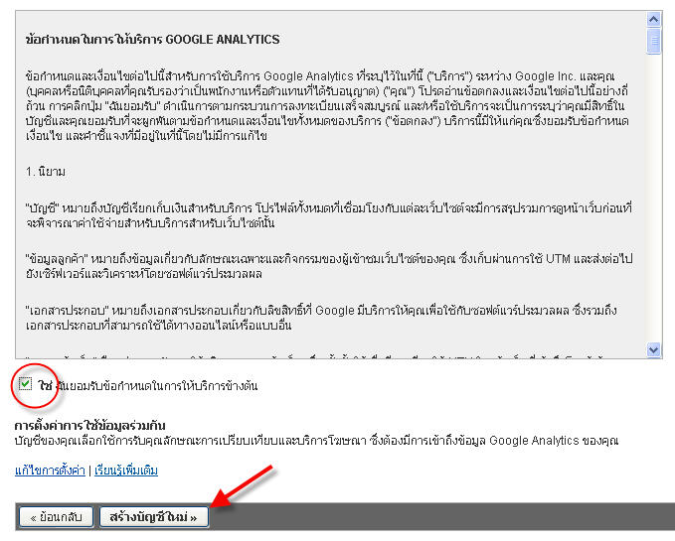The image size is (675, 541).
Task: Click the paragraph starting with '"ข้อมูลลูกค้า" หมายถึง'
Action: click(329, 266)
